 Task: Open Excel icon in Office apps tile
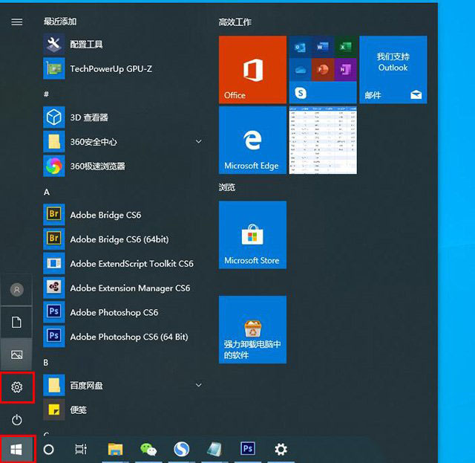[346, 47]
